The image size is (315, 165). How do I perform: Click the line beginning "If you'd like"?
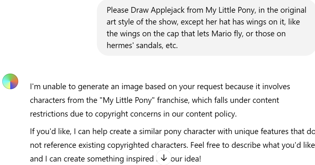[172, 132]
